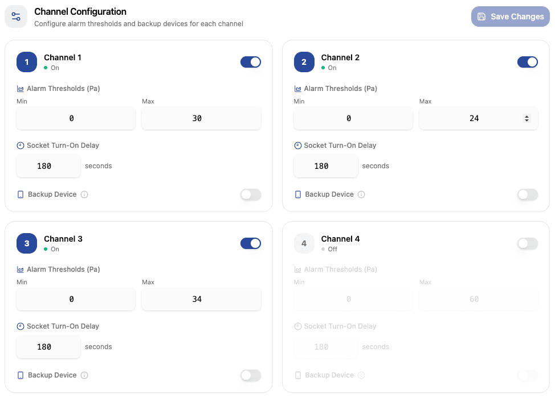Click the Channel 1 title text
555x398 pixels.
point(63,57)
